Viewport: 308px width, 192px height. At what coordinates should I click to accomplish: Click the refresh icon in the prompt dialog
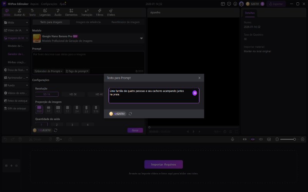coord(131,114)
